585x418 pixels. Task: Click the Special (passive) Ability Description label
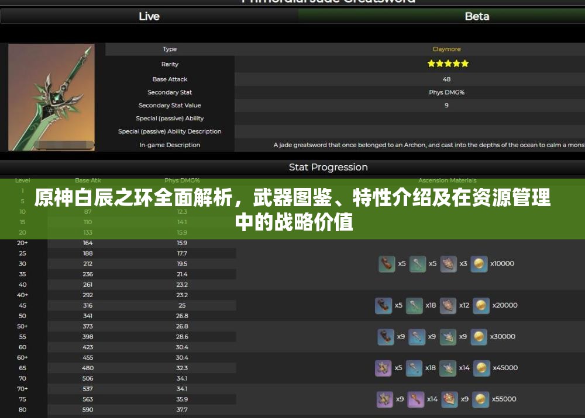(x=170, y=131)
